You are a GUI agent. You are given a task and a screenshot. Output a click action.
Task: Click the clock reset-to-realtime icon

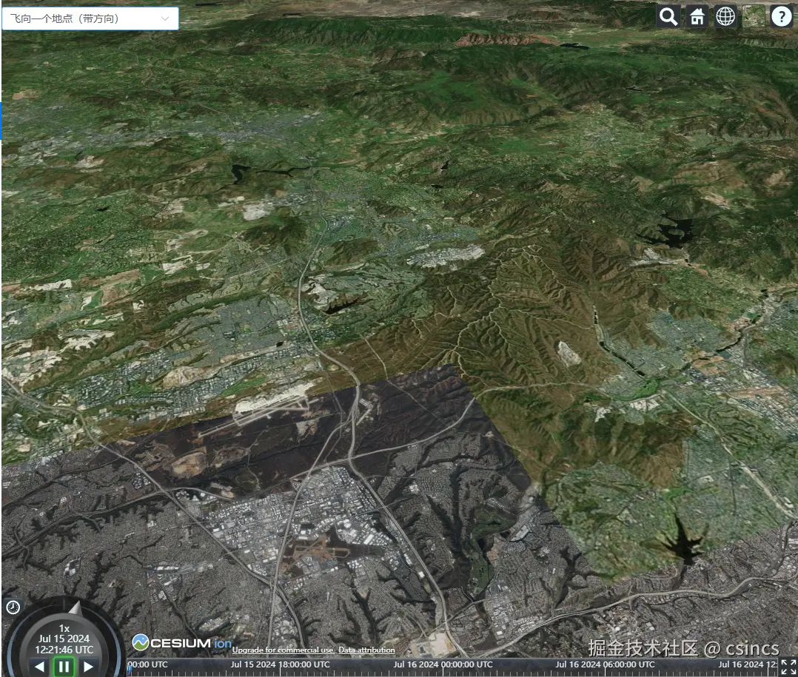13,607
